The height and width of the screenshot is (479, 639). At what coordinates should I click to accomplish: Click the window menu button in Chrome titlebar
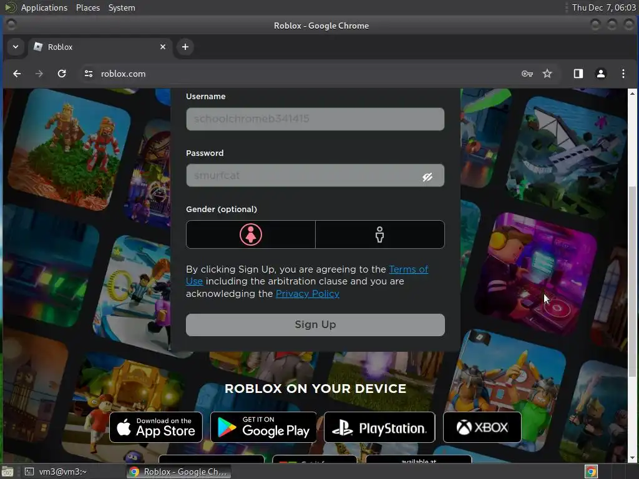coord(11,25)
